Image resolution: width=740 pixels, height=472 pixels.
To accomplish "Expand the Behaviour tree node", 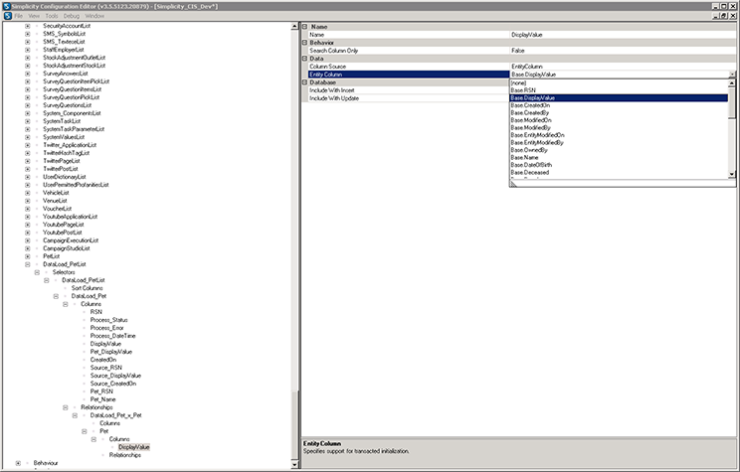I will (18, 463).
